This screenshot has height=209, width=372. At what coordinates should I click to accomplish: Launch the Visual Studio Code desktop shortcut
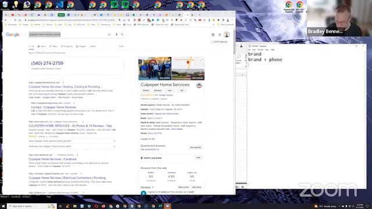click(x=59, y=5)
